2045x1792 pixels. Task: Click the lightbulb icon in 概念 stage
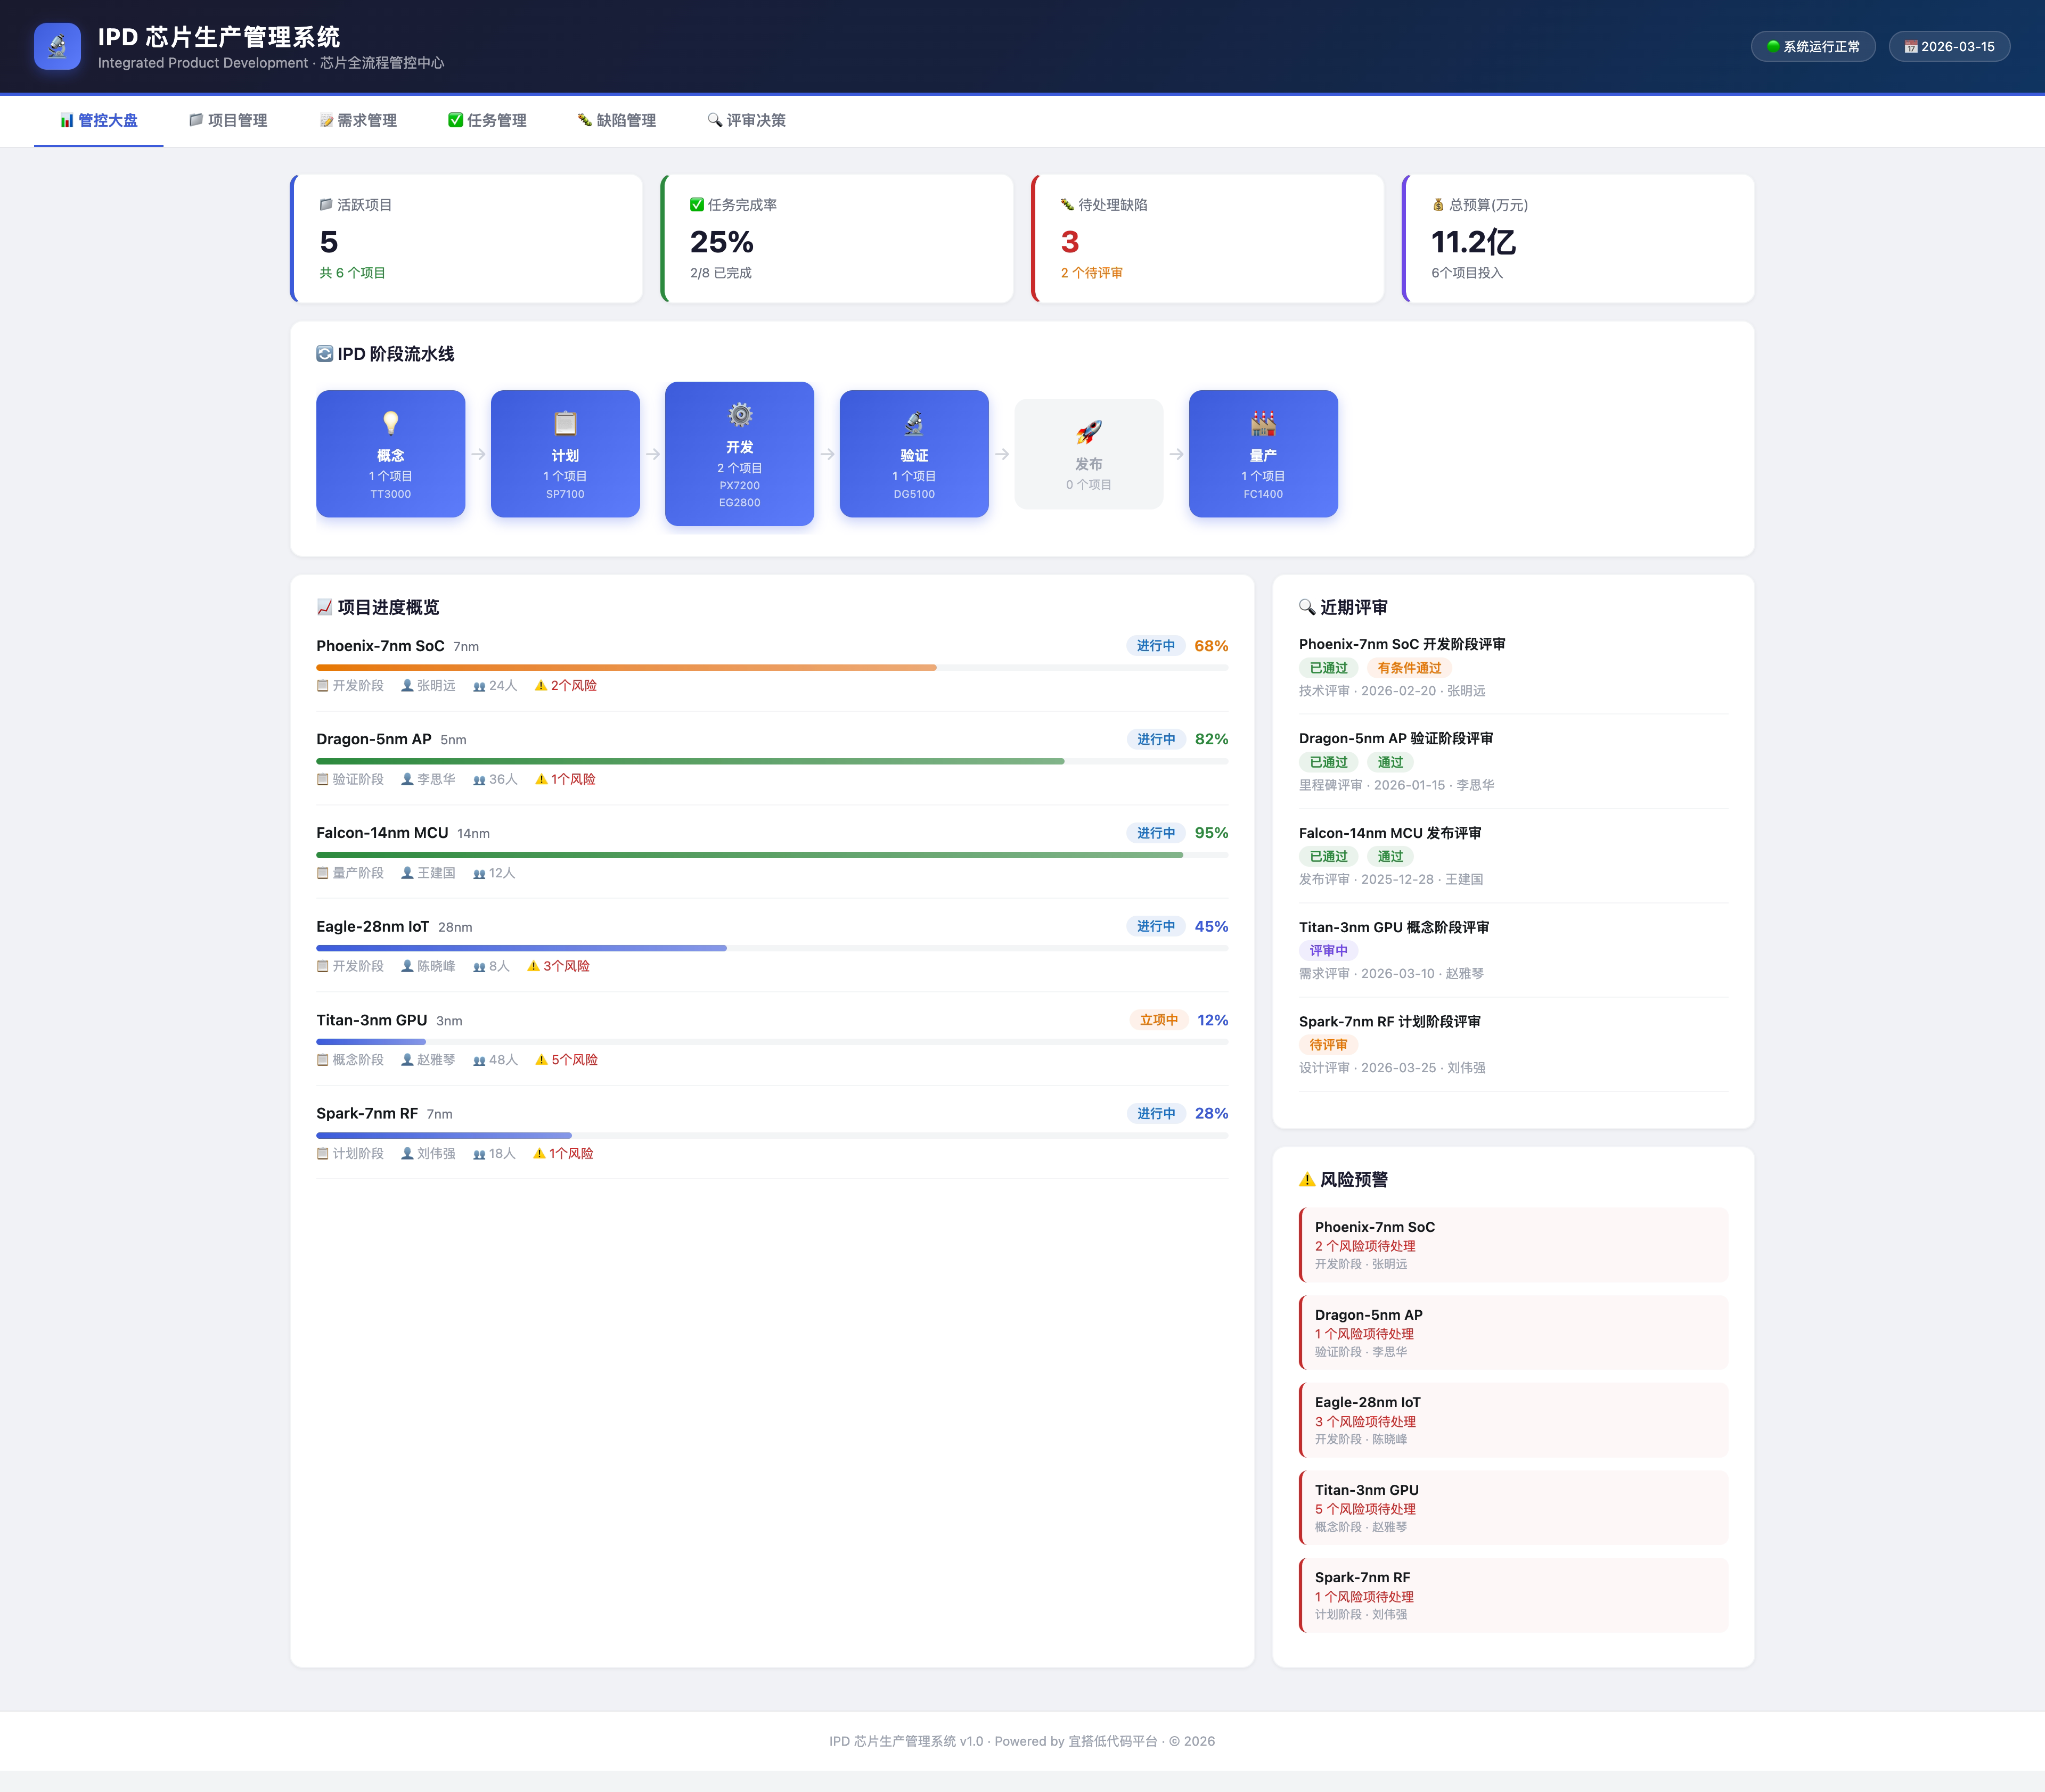click(x=390, y=423)
